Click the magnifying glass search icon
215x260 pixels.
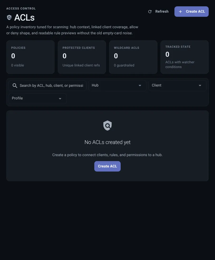(x=15, y=85)
